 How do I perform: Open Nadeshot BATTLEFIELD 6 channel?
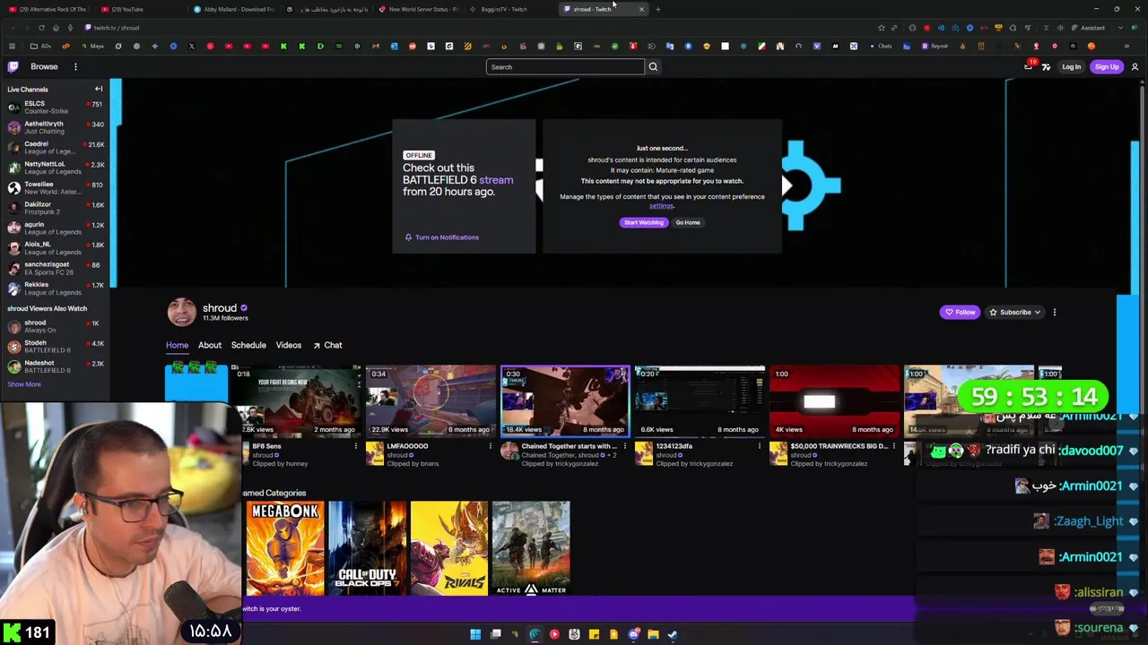click(x=55, y=366)
